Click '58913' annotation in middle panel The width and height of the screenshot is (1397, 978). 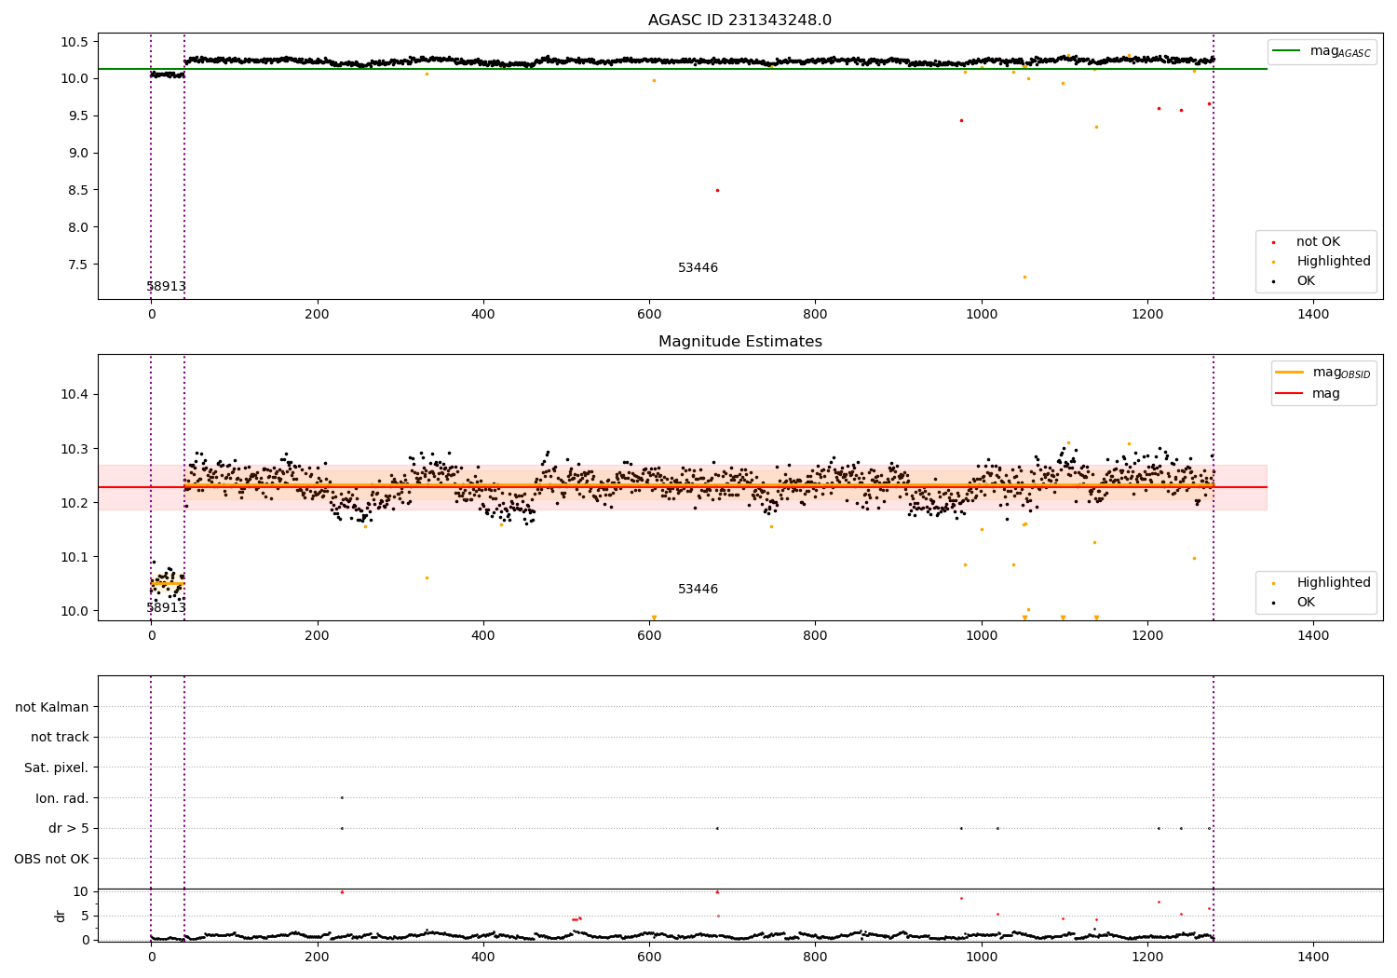point(166,608)
